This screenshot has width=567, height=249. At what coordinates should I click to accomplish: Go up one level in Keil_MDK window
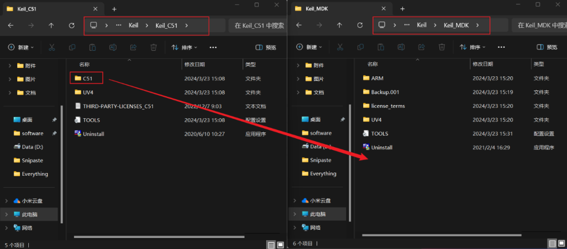coord(339,25)
